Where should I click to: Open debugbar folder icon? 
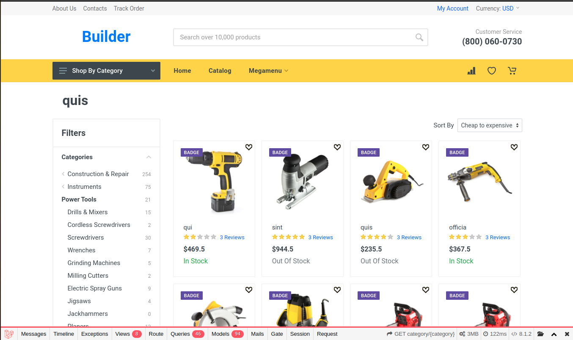coord(540,334)
